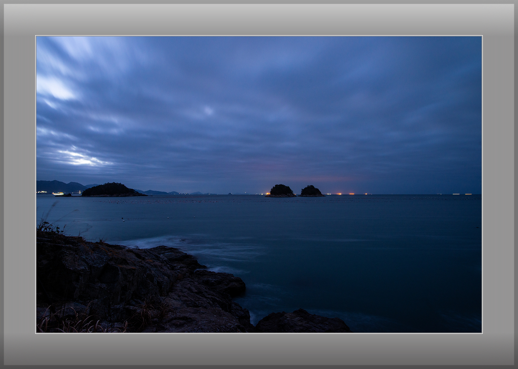
Task: Click the twilight seascape photograph
Action: [x=259, y=184]
